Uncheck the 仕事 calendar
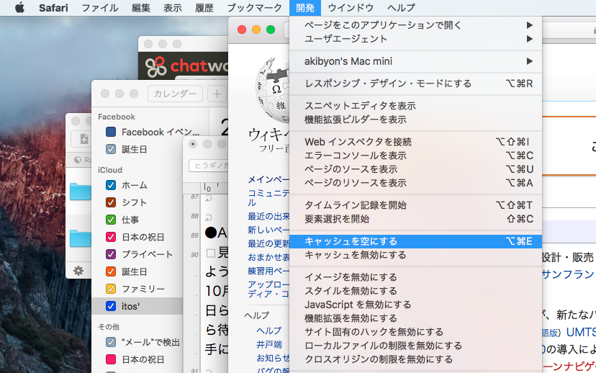Viewport: 596px width, 373px height. pyautogui.click(x=111, y=220)
